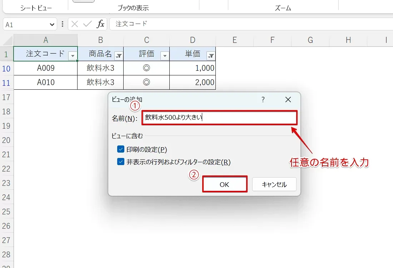Image resolution: width=393 pixels, height=268 pixels.
Task: Select row 10 header
Action: pos(6,69)
